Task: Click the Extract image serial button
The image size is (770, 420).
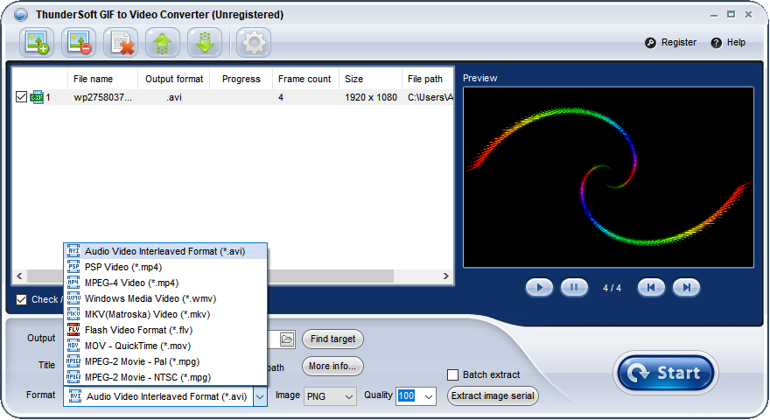Action: pos(493,395)
